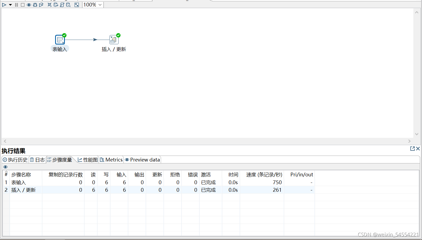422x240 pixels.
Task: Run the transformation with the play icon
Action: click(x=4, y=5)
